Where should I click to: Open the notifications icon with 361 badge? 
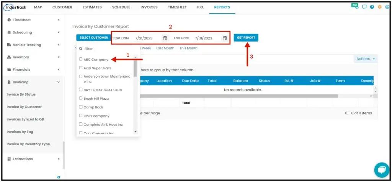[x=356, y=6]
